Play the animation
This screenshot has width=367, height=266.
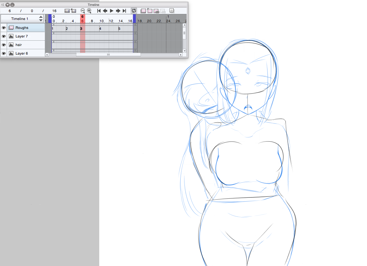click(112, 11)
